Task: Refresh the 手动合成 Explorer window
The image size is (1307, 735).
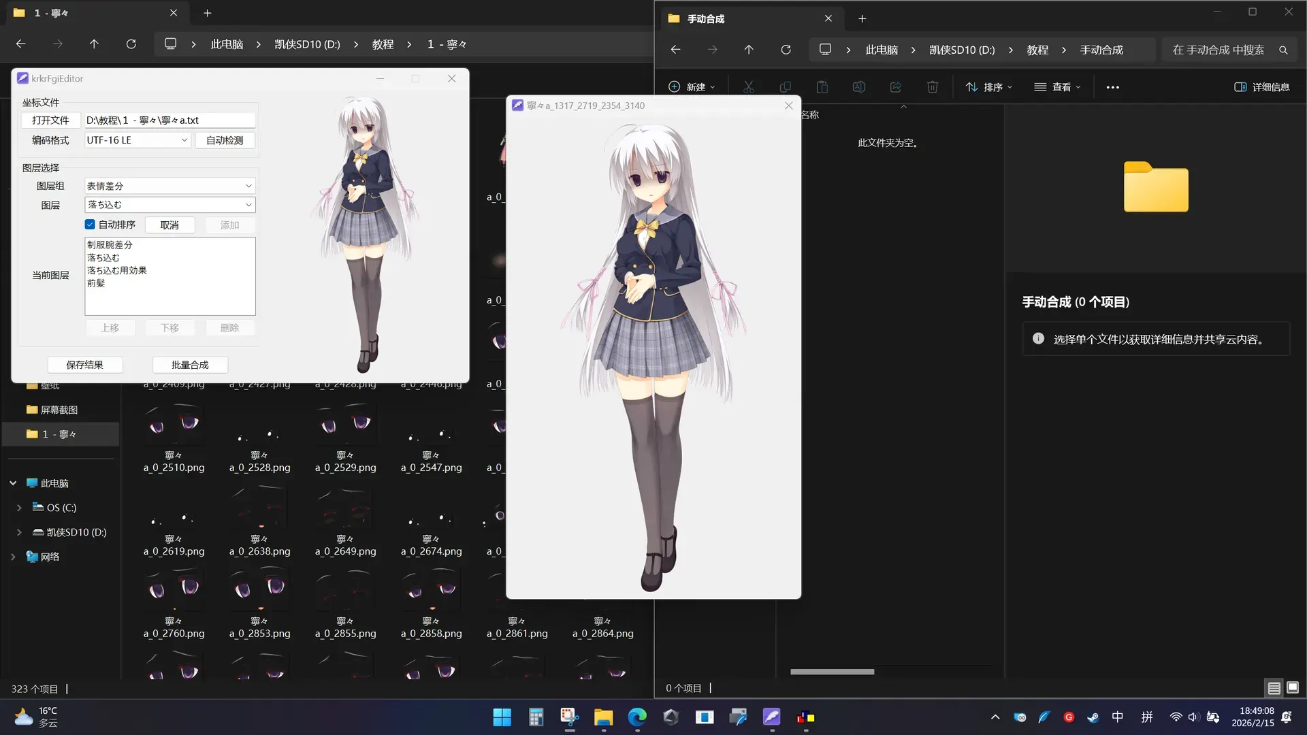Action: [786, 50]
